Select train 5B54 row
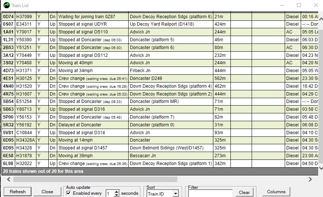Screen dimensions: 323x197 (160, 101)
